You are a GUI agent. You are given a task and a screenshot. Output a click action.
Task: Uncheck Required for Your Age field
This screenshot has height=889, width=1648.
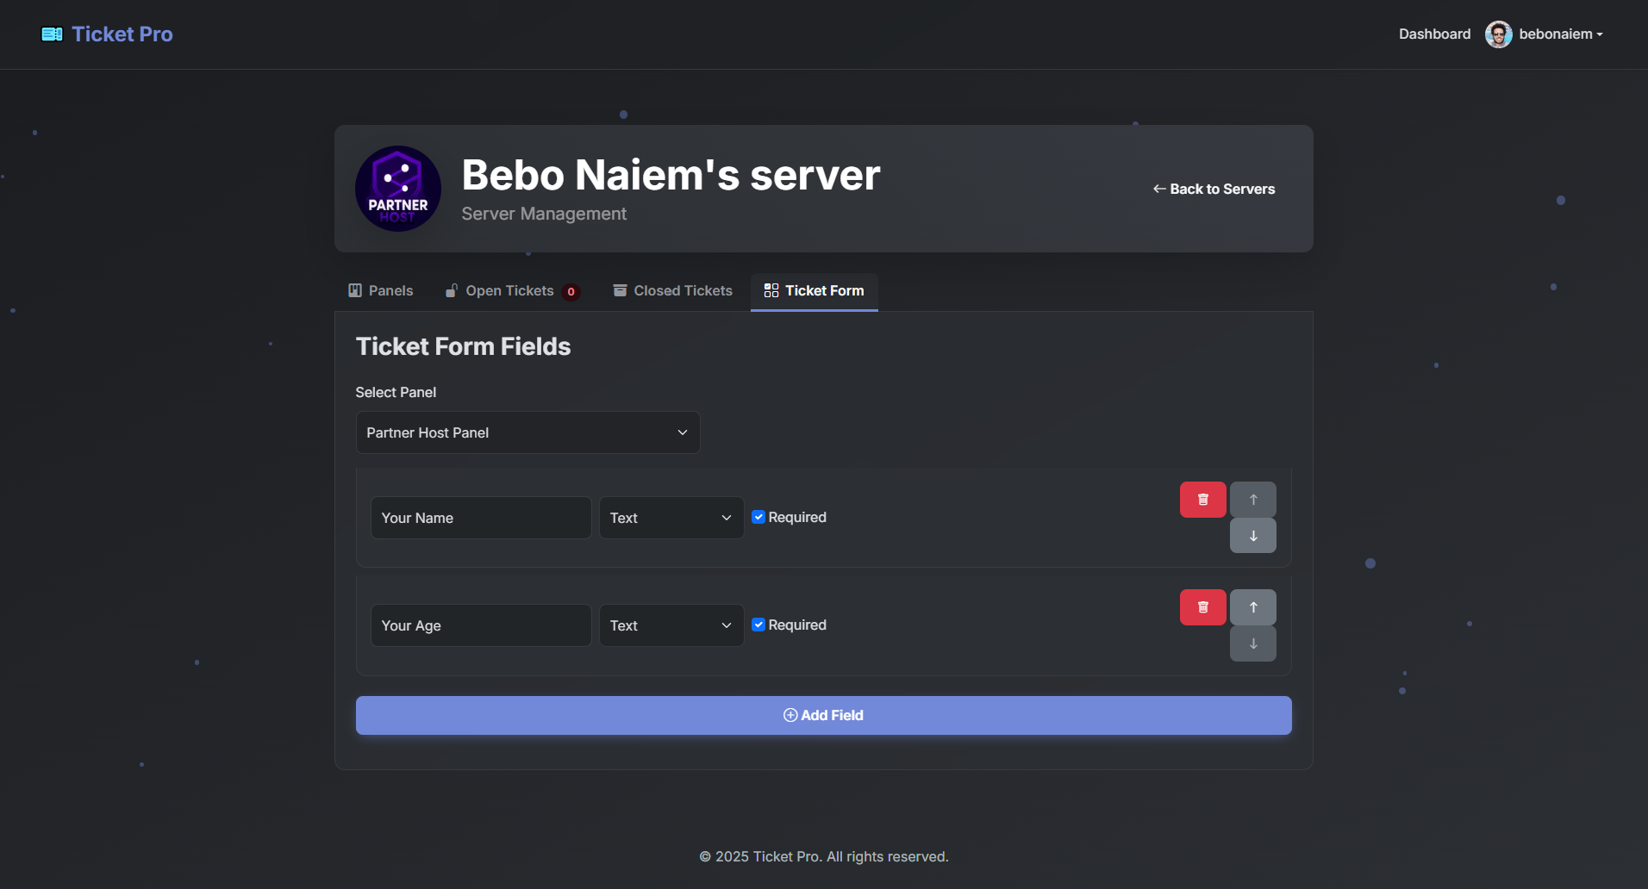point(758,625)
